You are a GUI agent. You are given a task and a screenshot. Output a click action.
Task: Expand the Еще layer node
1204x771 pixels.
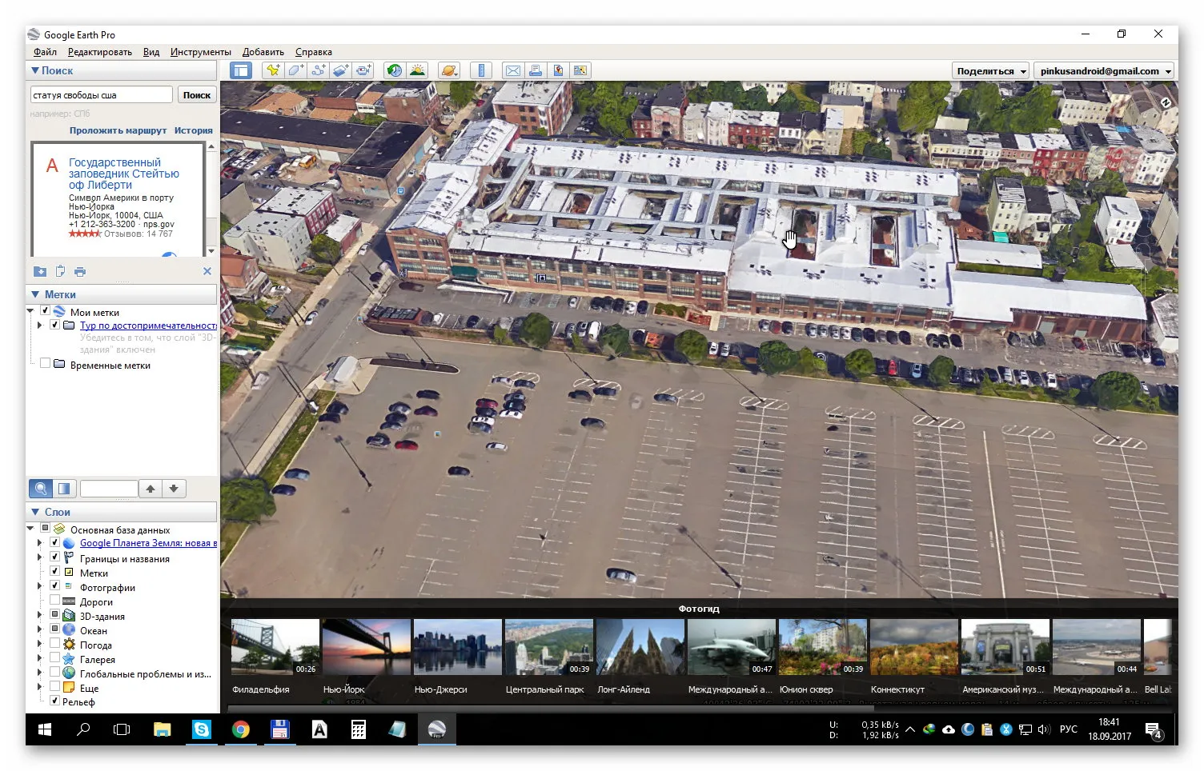click(x=40, y=688)
